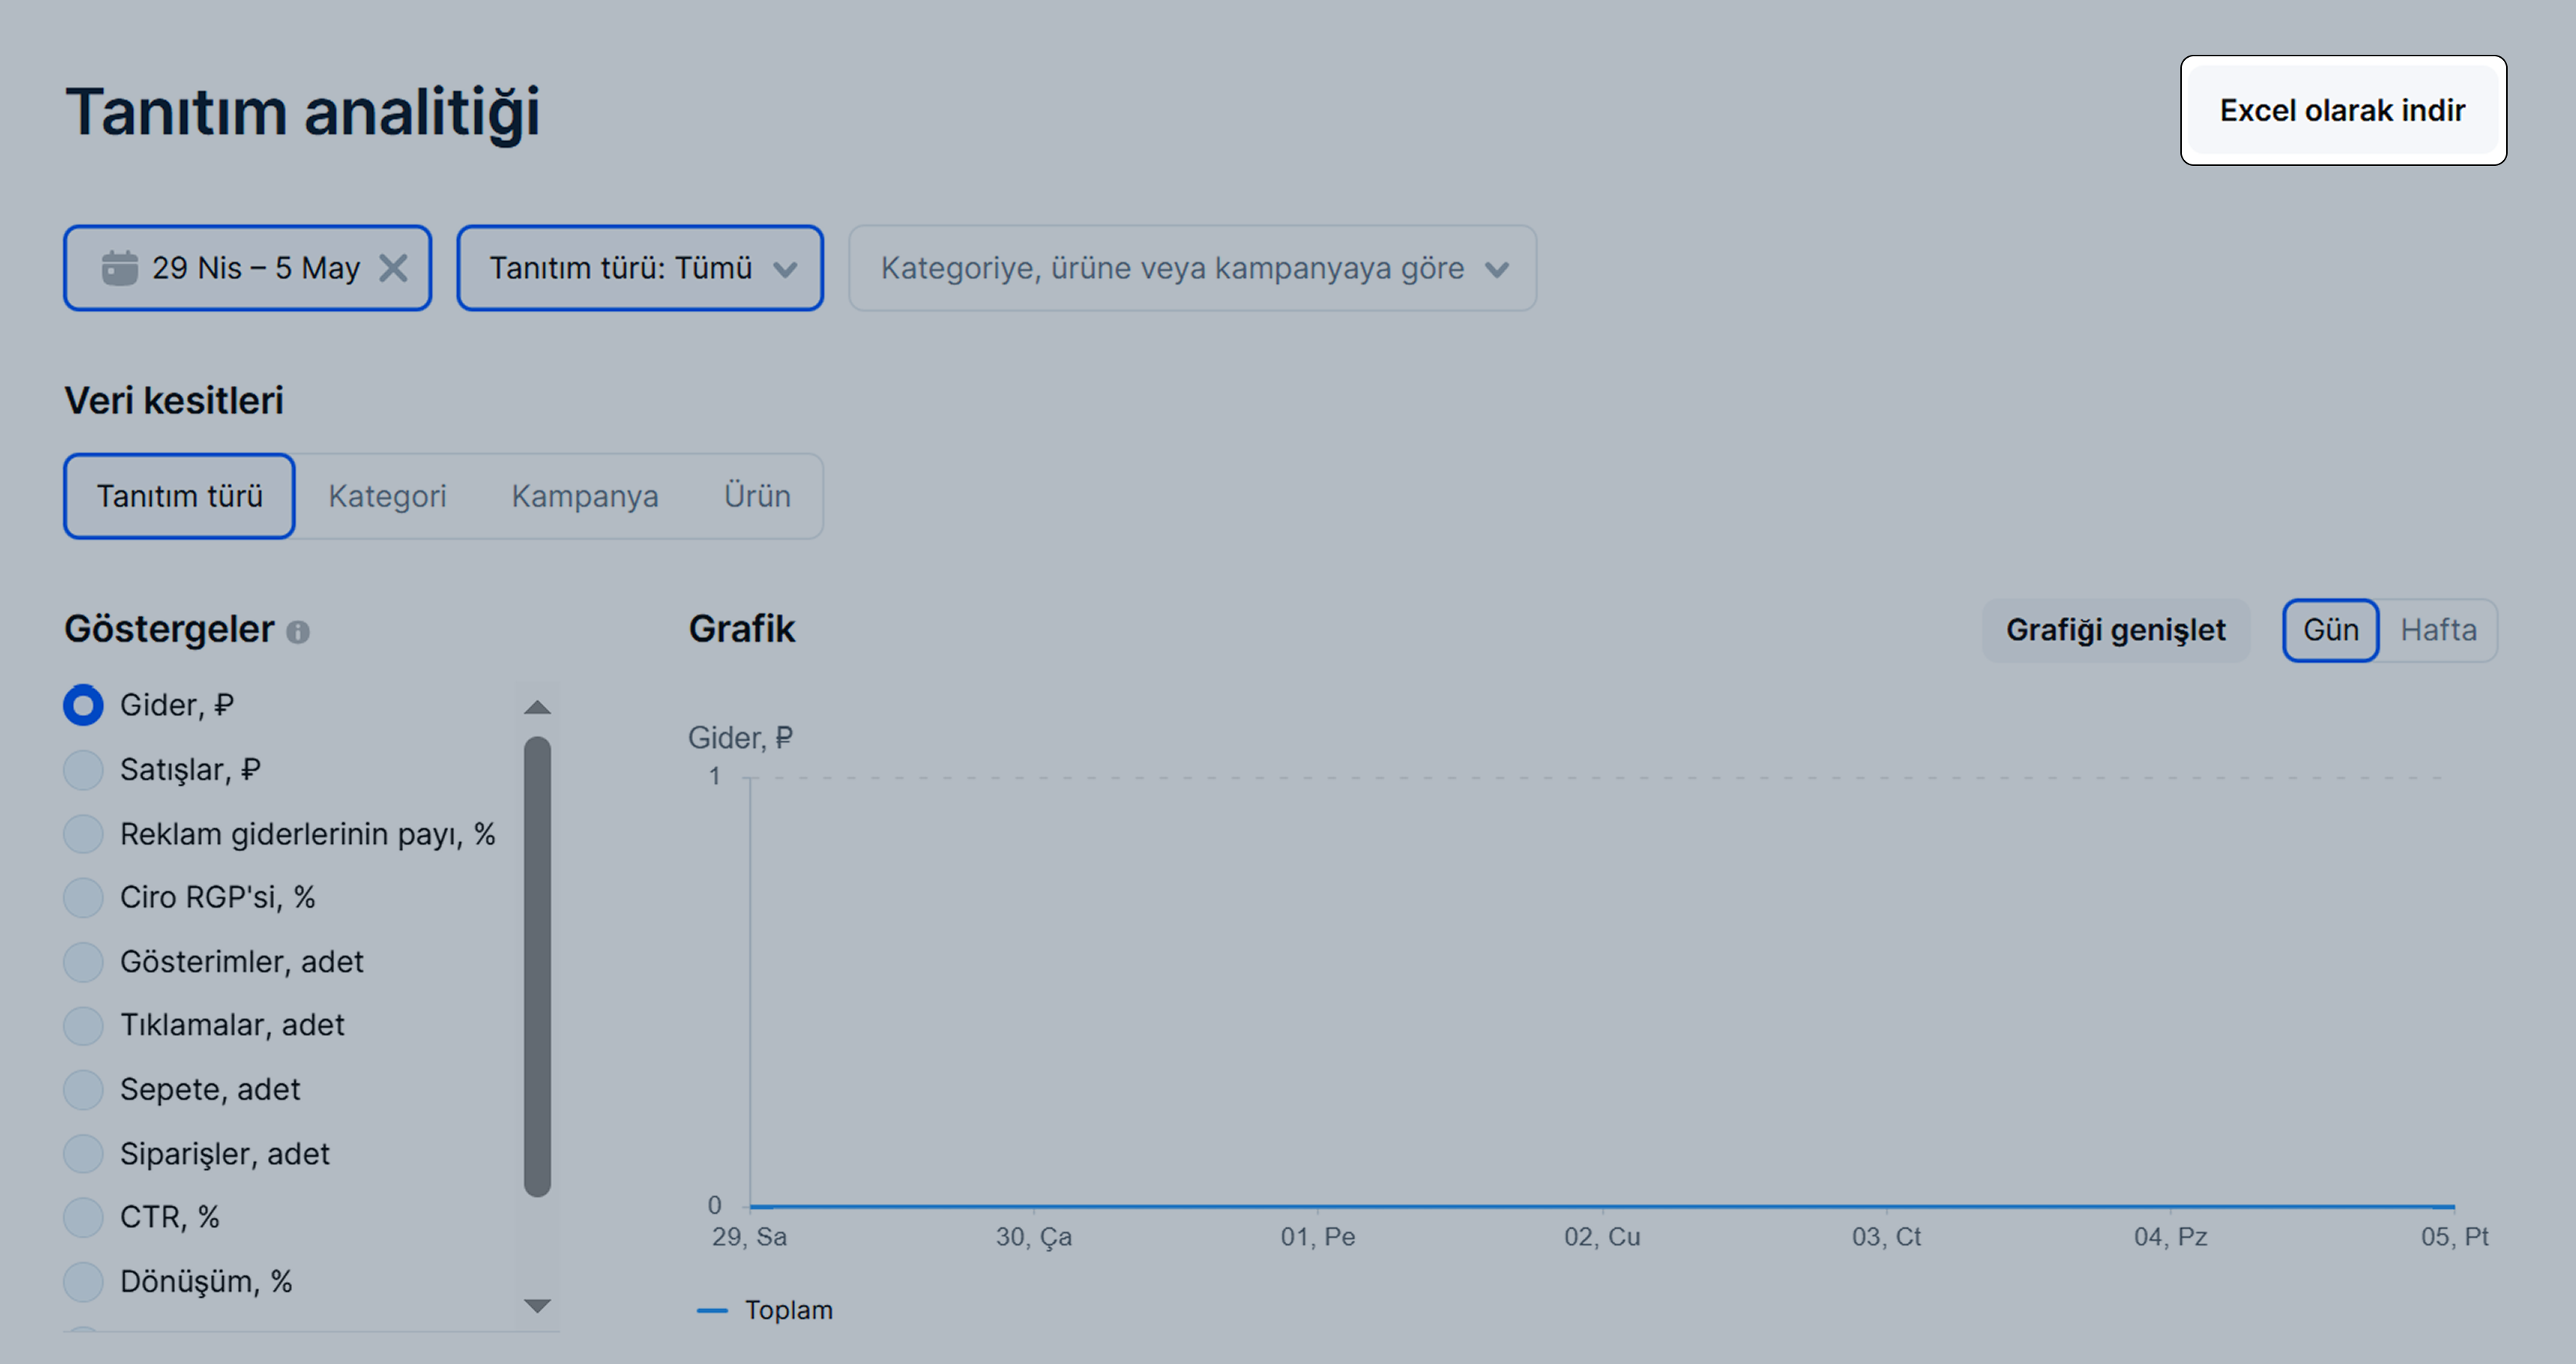Screen dimensions: 2576x1364
Task: Select the Tıklamalar, adet radio button
Action: point(84,1025)
